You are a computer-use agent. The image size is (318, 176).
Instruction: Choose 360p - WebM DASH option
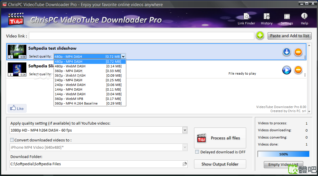[90, 76]
